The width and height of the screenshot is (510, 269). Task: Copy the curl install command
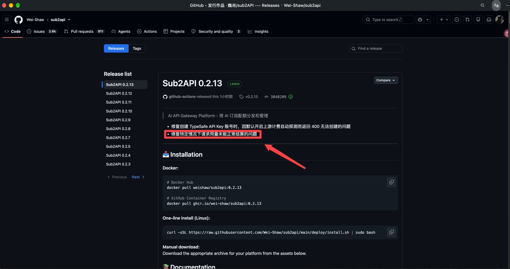391,232
